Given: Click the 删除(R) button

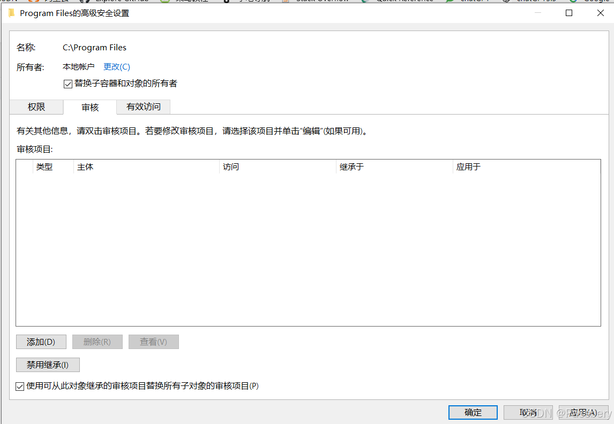Looking at the screenshot, I should pyautogui.click(x=97, y=342).
